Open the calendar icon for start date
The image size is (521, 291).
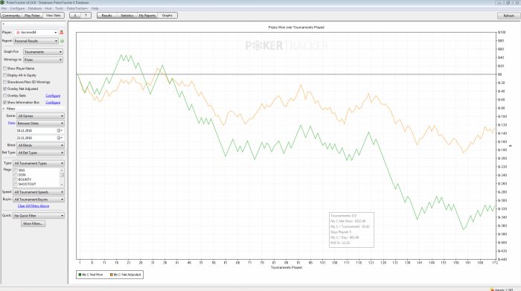click(x=59, y=130)
